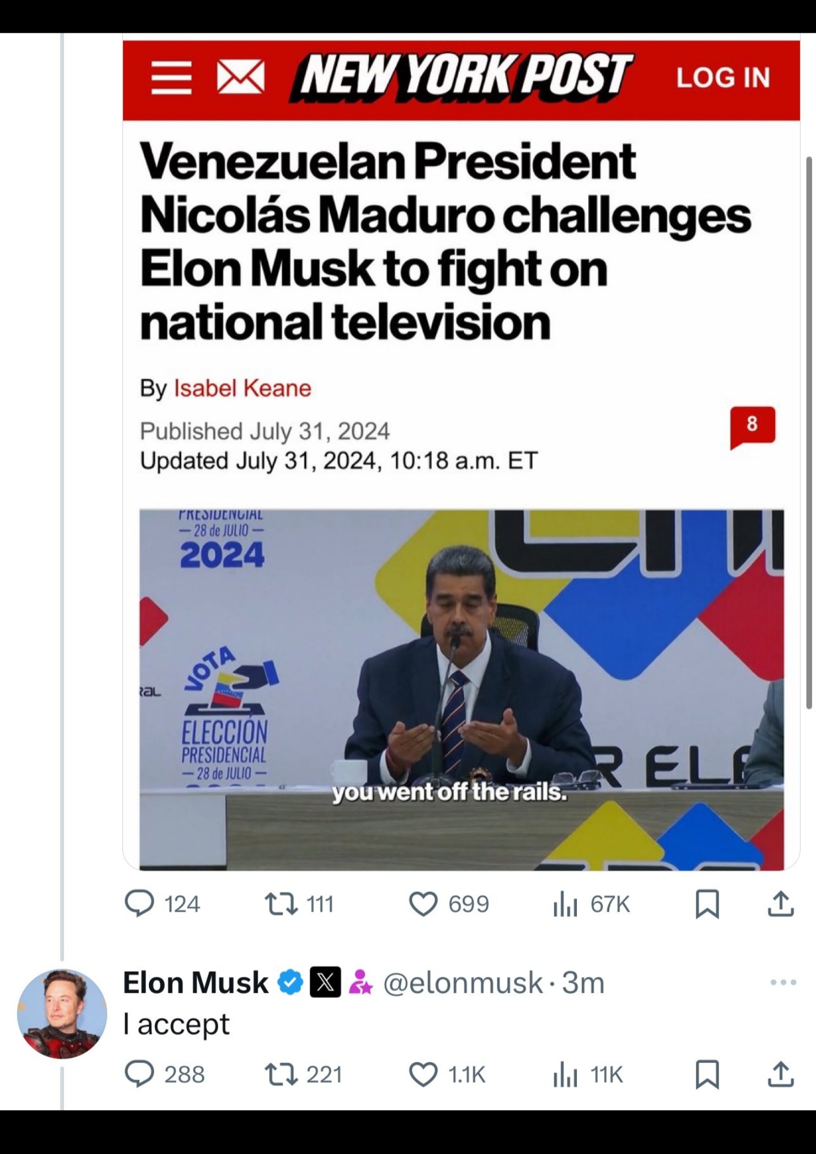Click the LOG IN link
This screenshot has height=1154, width=816.
[x=723, y=78]
